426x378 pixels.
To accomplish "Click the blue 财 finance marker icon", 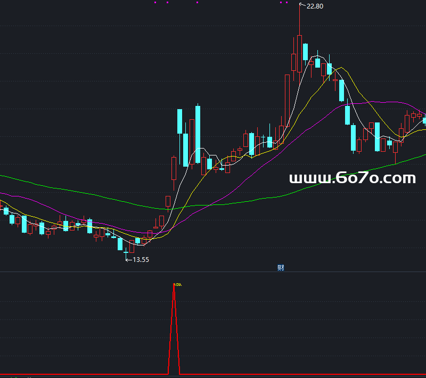I will pos(281,268).
